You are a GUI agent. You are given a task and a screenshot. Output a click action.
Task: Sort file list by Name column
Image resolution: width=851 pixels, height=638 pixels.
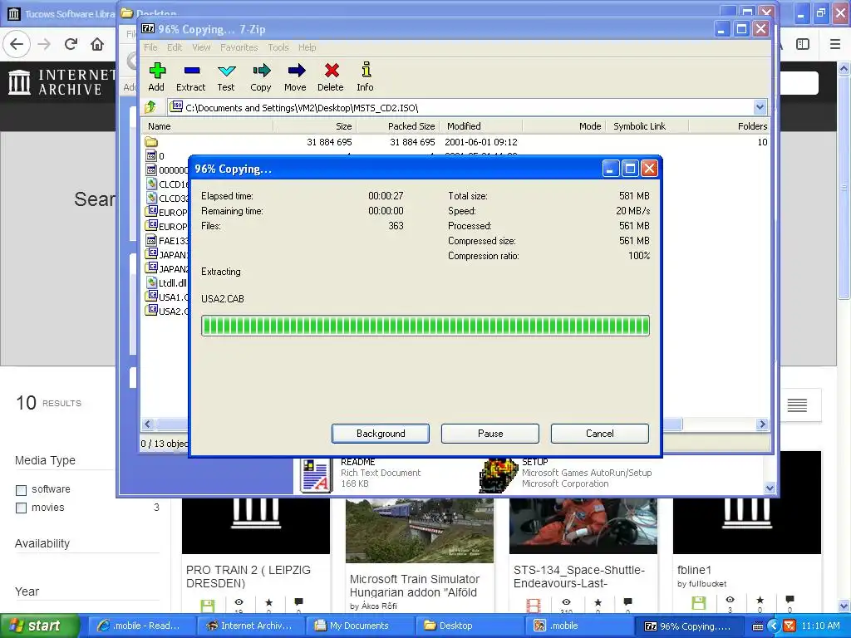pyautogui.click(x=207, y=126)
